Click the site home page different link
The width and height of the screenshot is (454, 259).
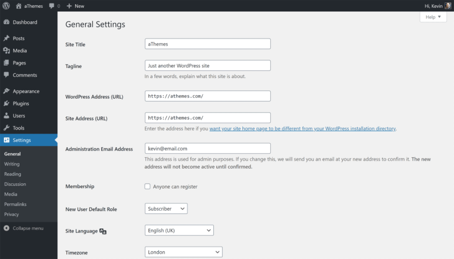(x=303, y=128)
